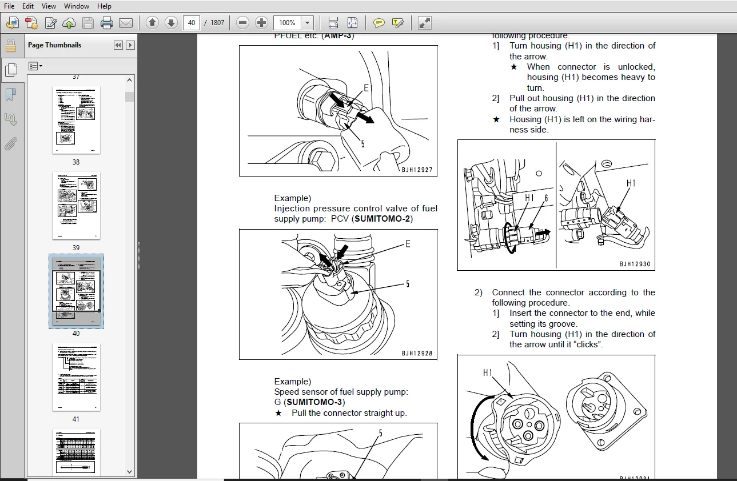The image size is (737, 481).
Task: Click thumbnail panel scroll down arrow
Action: click(130, 472)
